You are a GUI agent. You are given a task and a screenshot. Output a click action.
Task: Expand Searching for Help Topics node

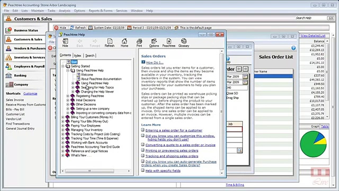pos(73,87)
